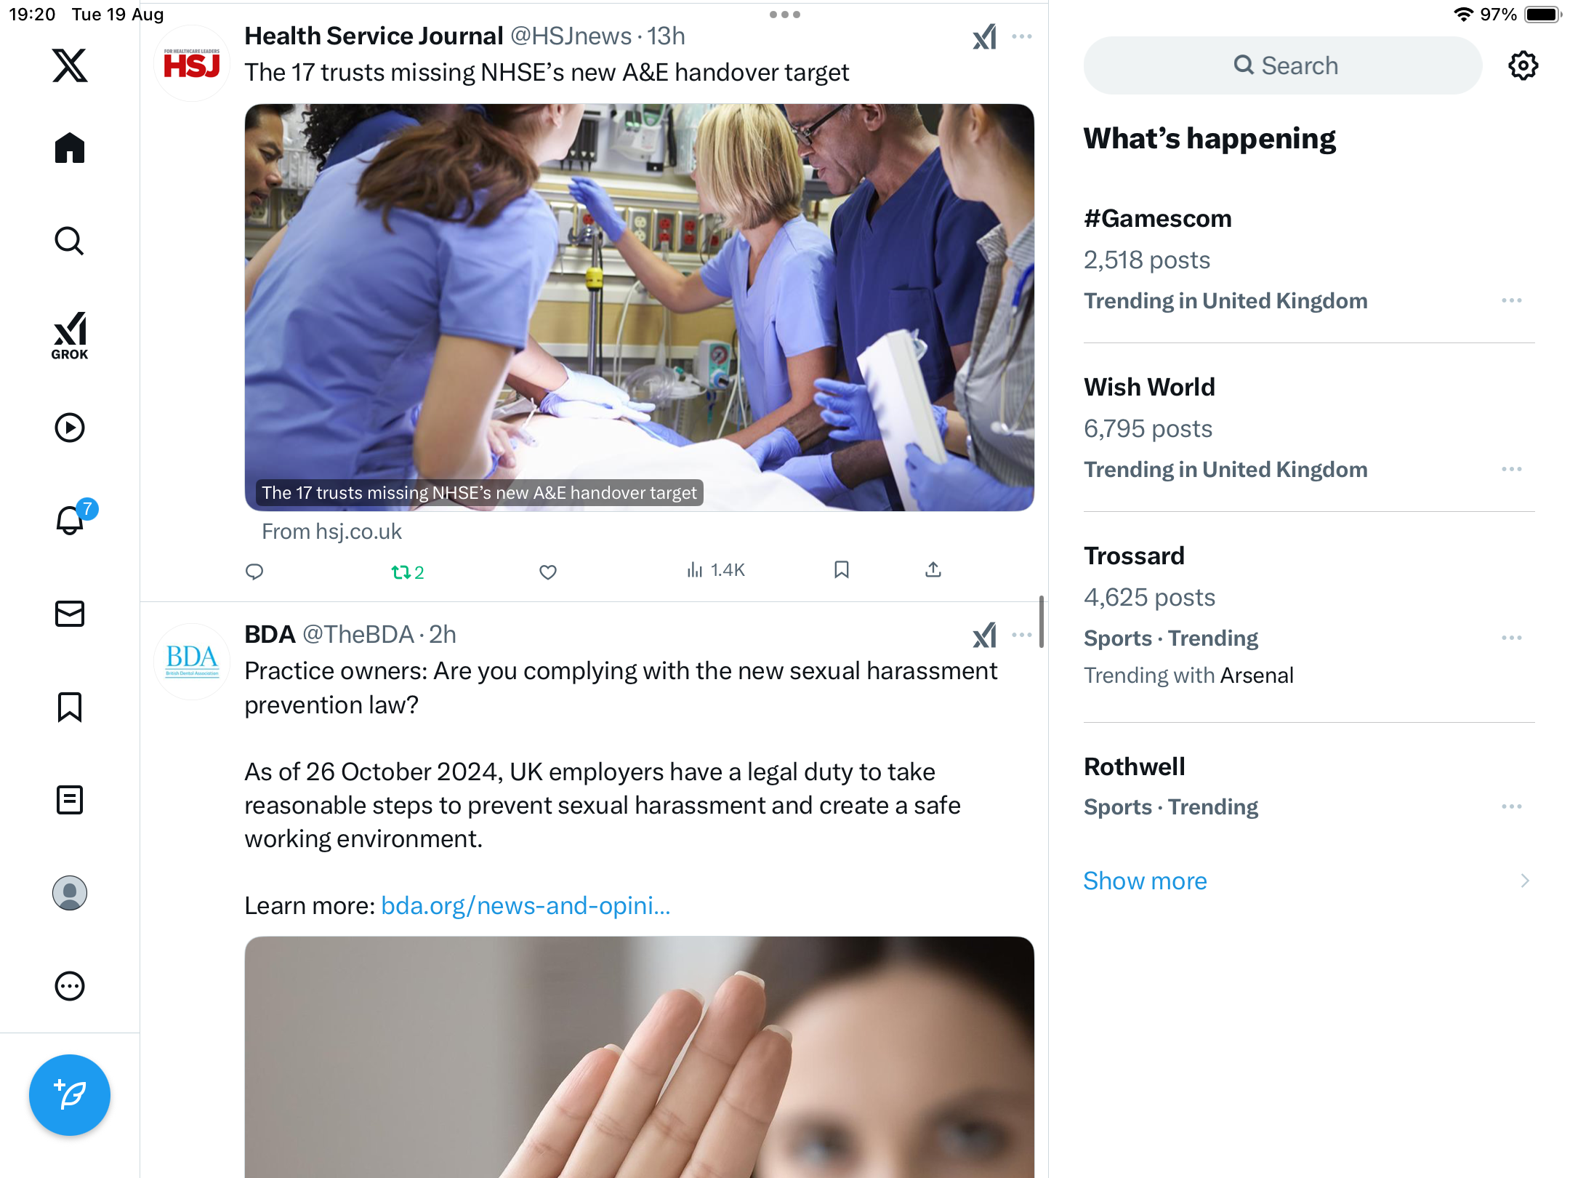Open Grok from the sidebar
The height and width of the screenshot is (1178, 1570).
coord(70,336)
